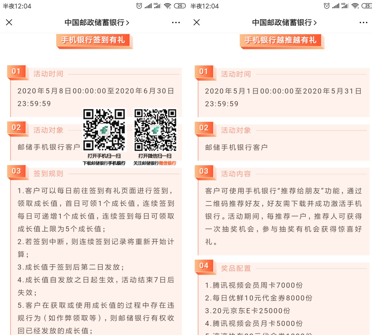This screenshot has height=335, width=372.
Task: Tap the 活动内容 heading
Action: tap(236, 174)
